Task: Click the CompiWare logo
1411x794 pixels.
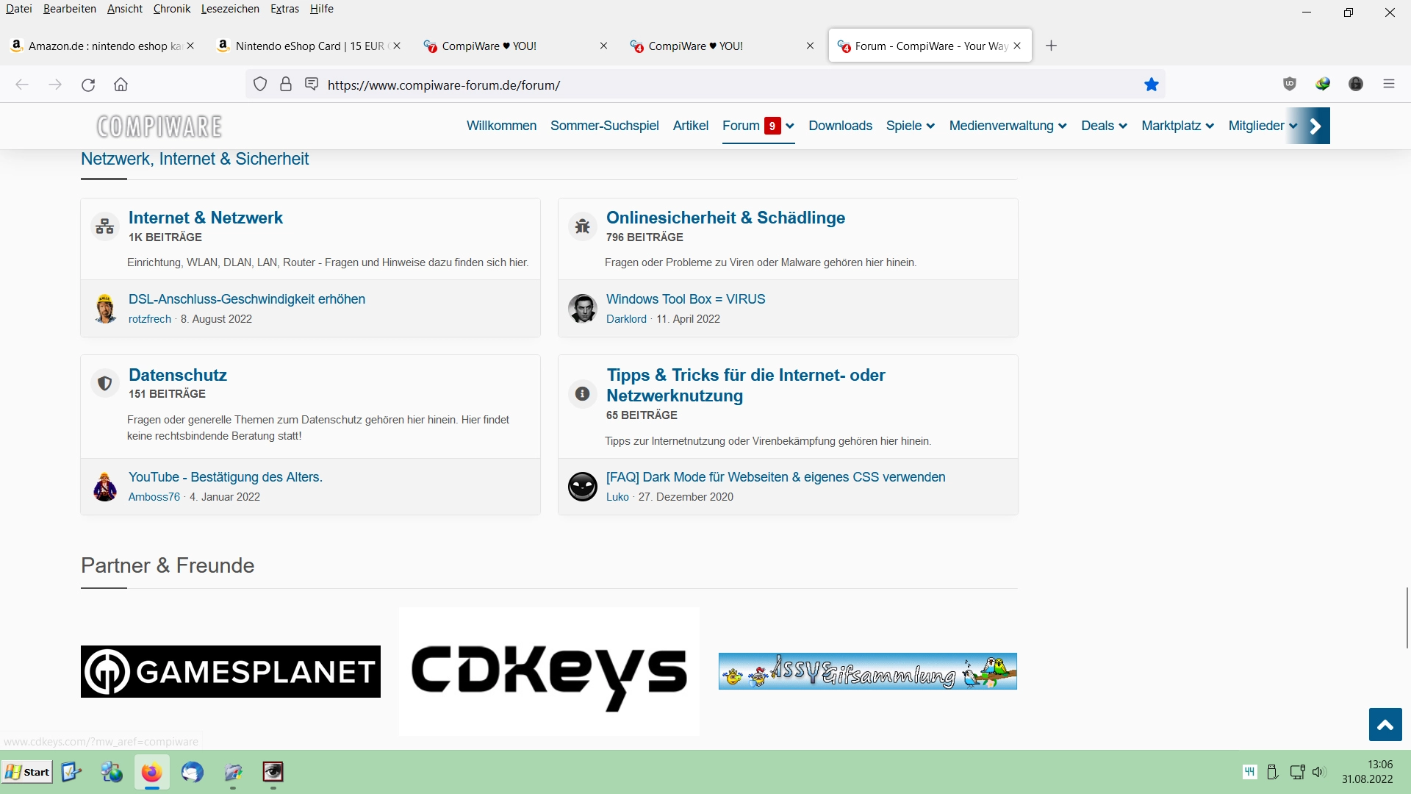Action: tap(159, 126)
